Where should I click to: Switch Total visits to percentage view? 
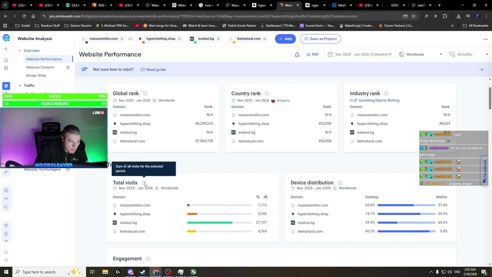[258, 197]
